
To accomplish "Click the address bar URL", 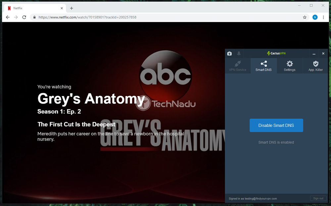I will coord(87,17).
